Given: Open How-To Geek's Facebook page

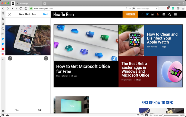Looking at the screenshot, I should point(142,14).
